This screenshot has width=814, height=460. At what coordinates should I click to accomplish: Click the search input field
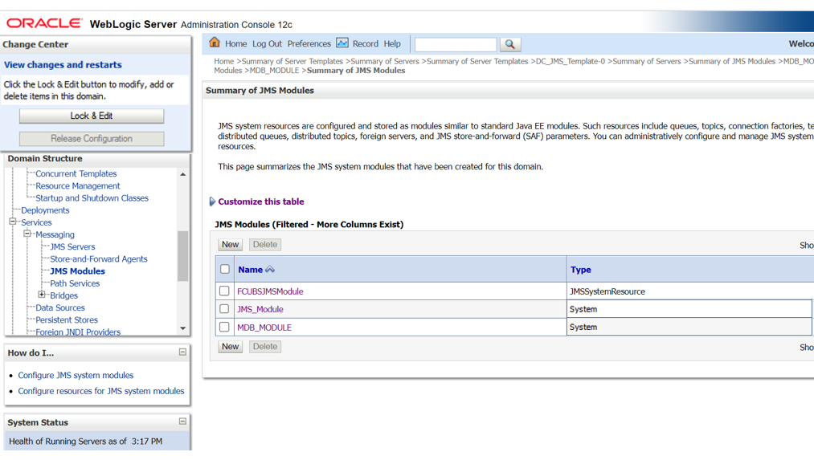(x=456, y=45)
